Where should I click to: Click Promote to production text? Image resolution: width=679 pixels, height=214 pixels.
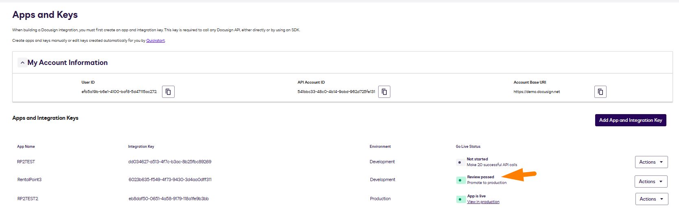pos(487,183)
